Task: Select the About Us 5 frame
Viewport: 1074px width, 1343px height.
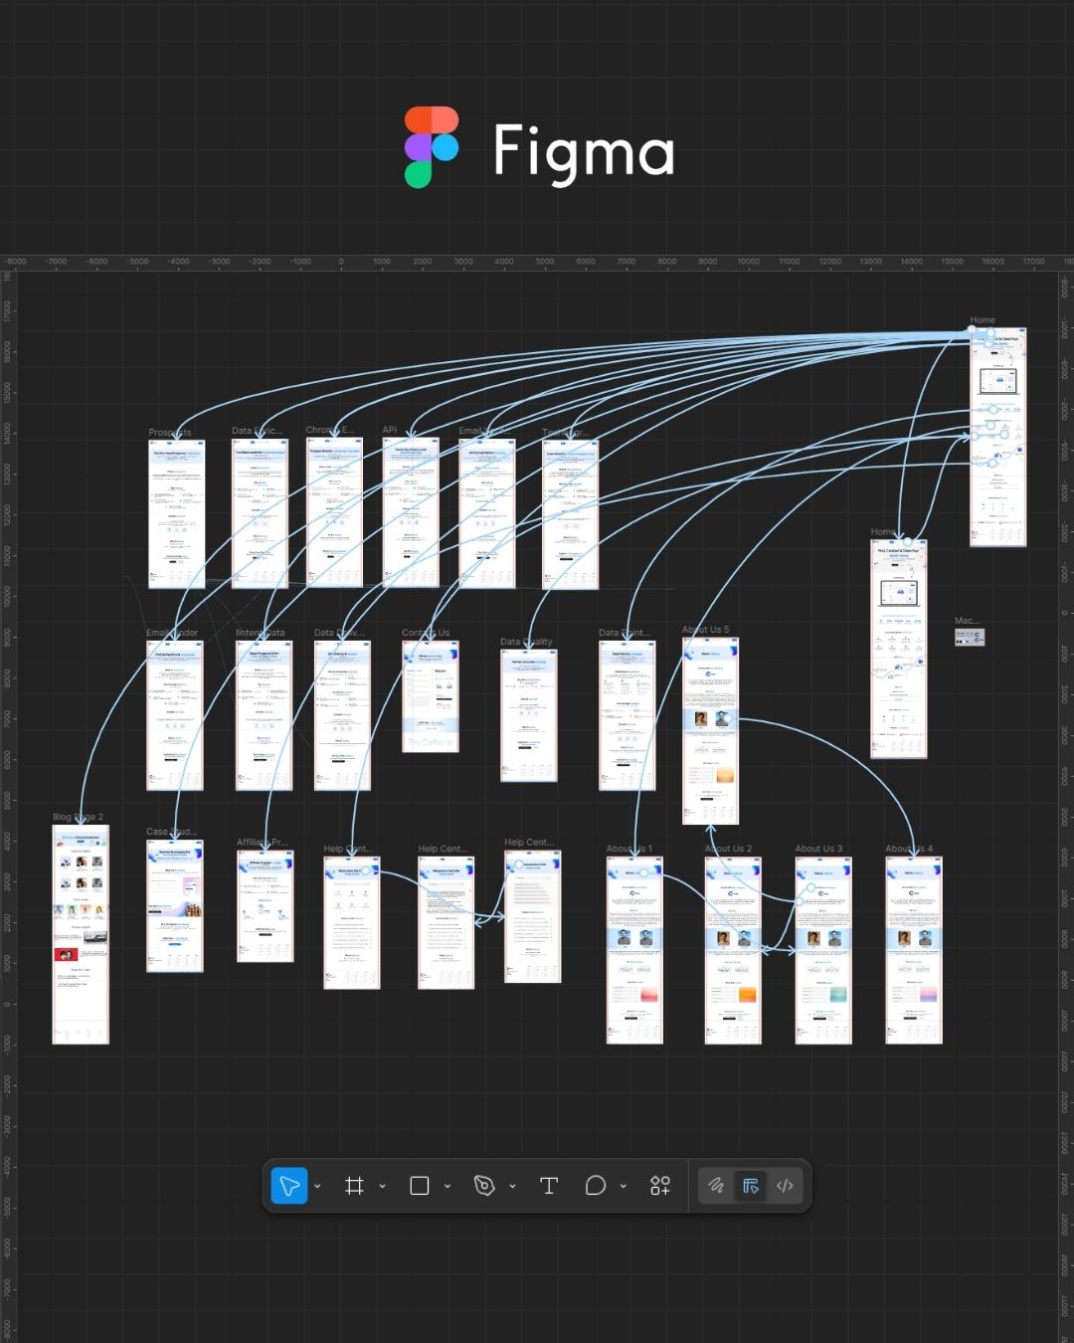Action: [x=710, y=731]
